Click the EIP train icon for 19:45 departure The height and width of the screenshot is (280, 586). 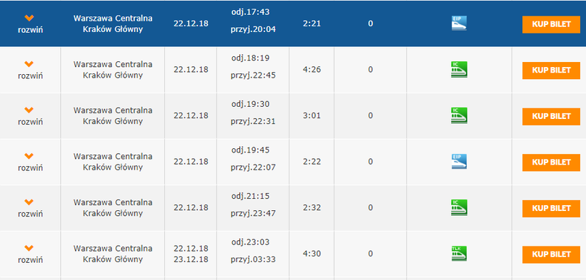pyautogui.click(x=459, y=162)
